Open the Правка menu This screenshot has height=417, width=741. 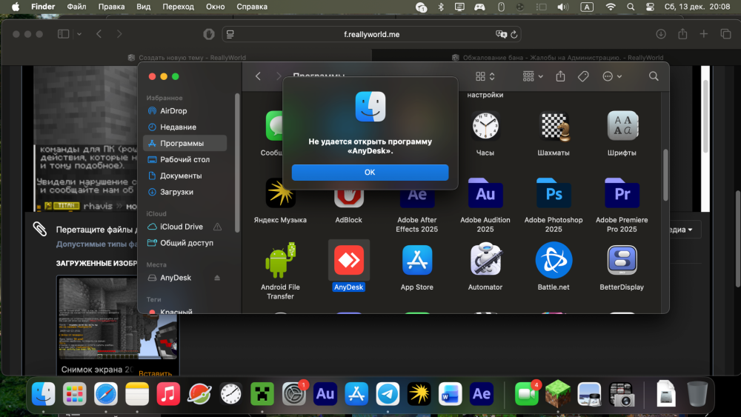pyautogui.click(x=112, y=7)
